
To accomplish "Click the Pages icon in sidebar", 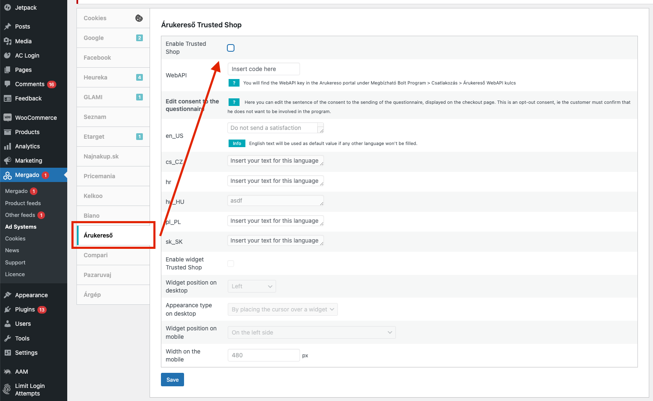I will pyautogui.click(x=8, y=70).
